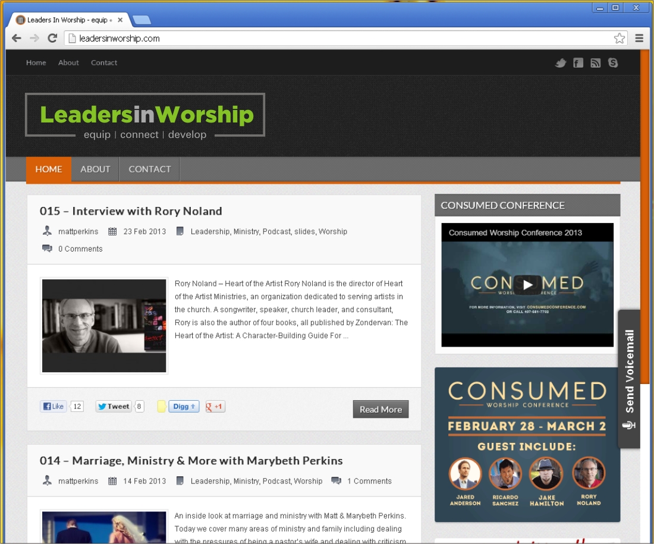Open the Marybeth Perkins post thumbnail
Screen dimensions: 654x544
pyautogui.click(x=104, y=527)
